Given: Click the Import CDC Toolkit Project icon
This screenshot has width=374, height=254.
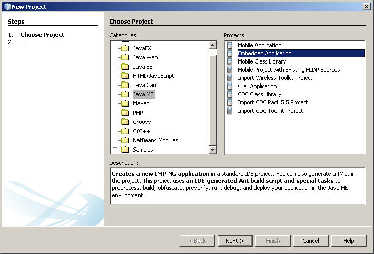Looking at the screenshot, I should pyautogui.click(x=230, y=111).
